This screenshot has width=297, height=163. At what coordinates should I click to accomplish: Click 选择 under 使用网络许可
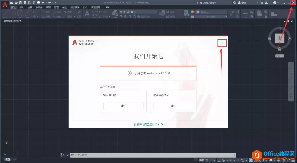(x=173, y=106)
